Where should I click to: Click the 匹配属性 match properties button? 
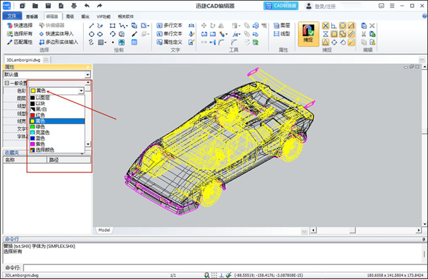click(19, 42)
